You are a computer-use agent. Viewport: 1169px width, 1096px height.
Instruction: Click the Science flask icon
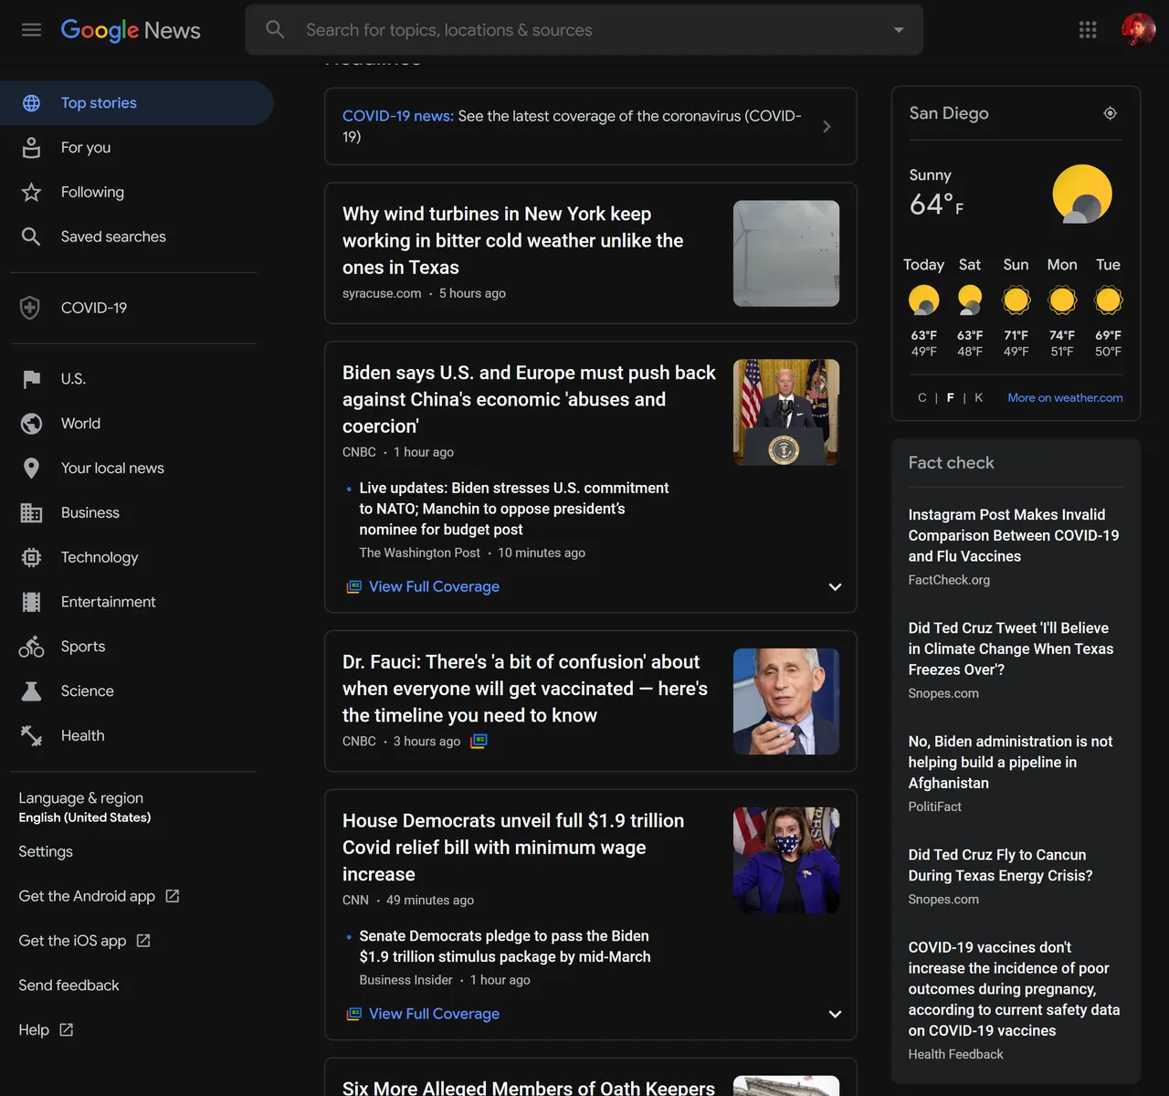tap(31, 691)
